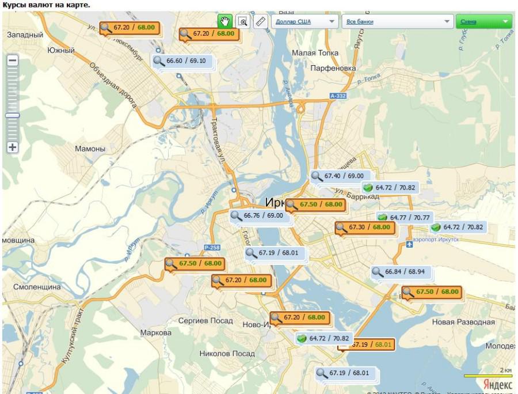Click magnifier icon on 67.30 / 68.00 marker
Image resolution: width=518 pixels, height=394 pixels.
pos(342,228)
